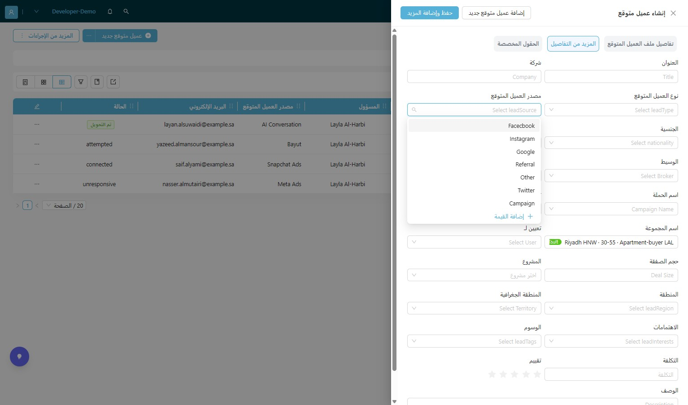Image resolution: width=688 pixels, height=405 pixels.
Task: Open the filter funnel icon
Action: click(81, 82)
